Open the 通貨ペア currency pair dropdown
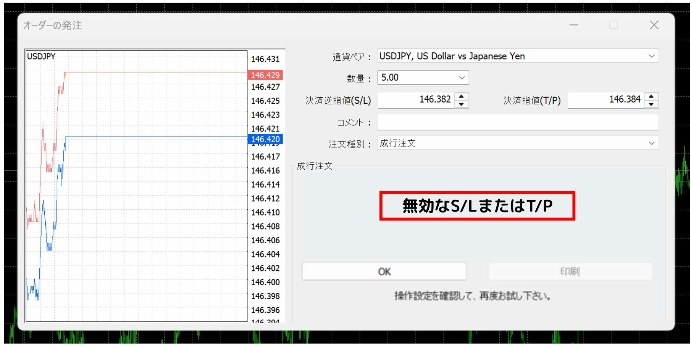Screen dimensions: 691x347 [651, 56]
